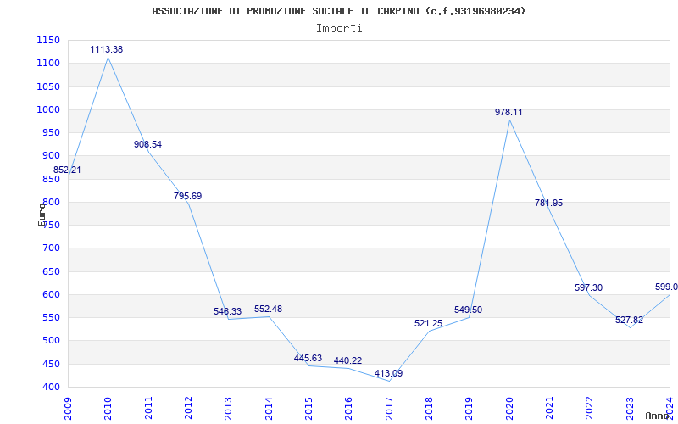Screen dimensions: 678x424
Task: Click the 546.33 value for 2013
Action: coord(227,312)
